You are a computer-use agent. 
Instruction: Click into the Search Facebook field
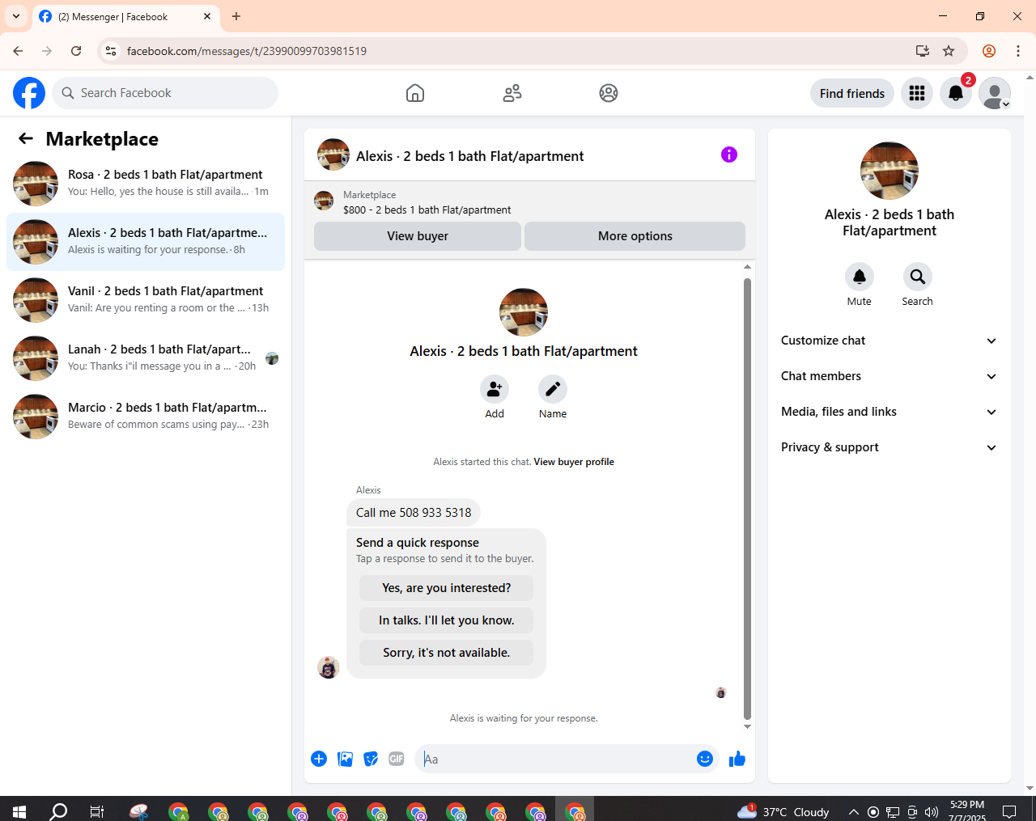[x=165, y=93]
